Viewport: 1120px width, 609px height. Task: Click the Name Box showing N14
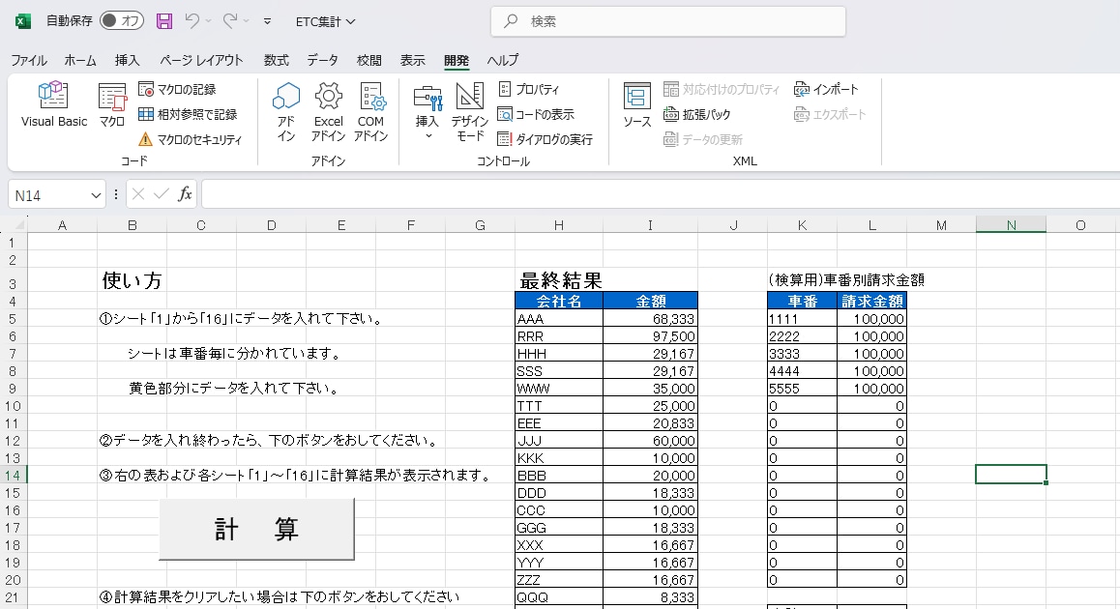coord(48,195)
